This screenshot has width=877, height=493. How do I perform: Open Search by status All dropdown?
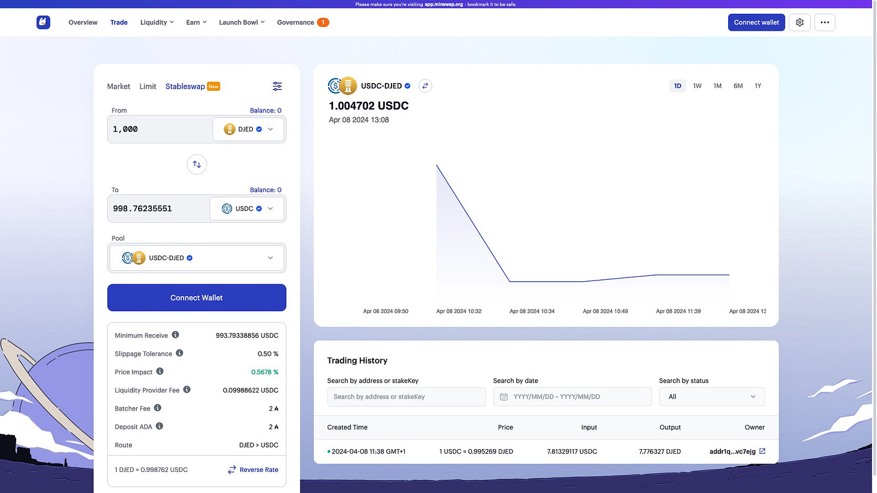712,397
